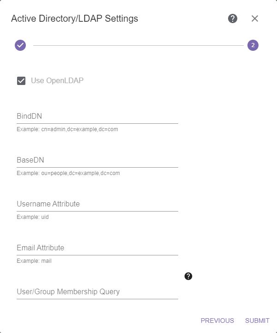Focus the BaseDN input field

(x=97, y=160)
